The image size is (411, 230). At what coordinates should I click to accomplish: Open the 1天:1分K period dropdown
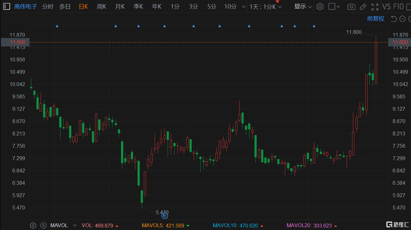click(266, 7)
